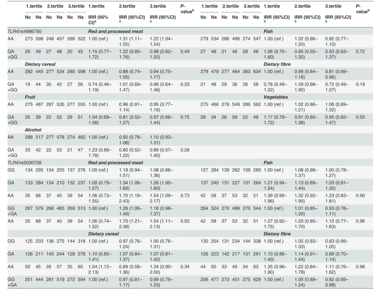Select the IRR cell 1.22 (1.04–1.54)
380x291 pixels.
(161, 41)
